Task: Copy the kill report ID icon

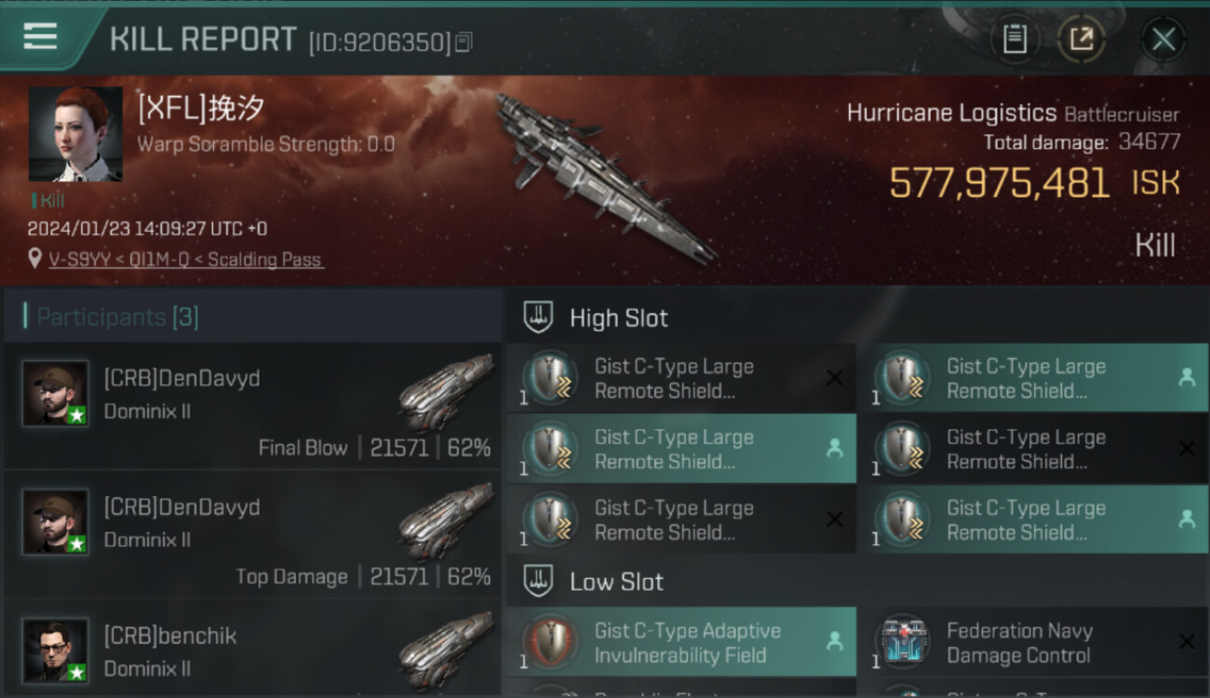Action: pos(464,42)
